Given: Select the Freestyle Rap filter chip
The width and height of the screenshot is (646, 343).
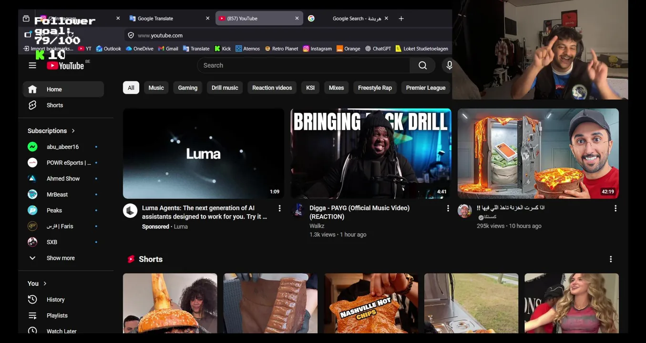Looking at the screenshot, I should pyautogui.click(x=375, y=88).
